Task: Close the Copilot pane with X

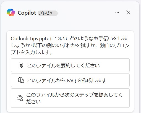Action: 128,12
